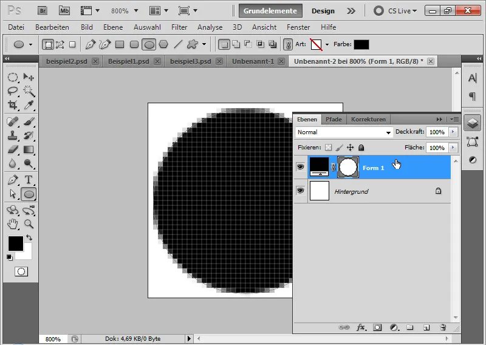This screenshot has width=486, height=345.
Task: Activate the Grundelemente workspace button
Action: tap(270, 11)
